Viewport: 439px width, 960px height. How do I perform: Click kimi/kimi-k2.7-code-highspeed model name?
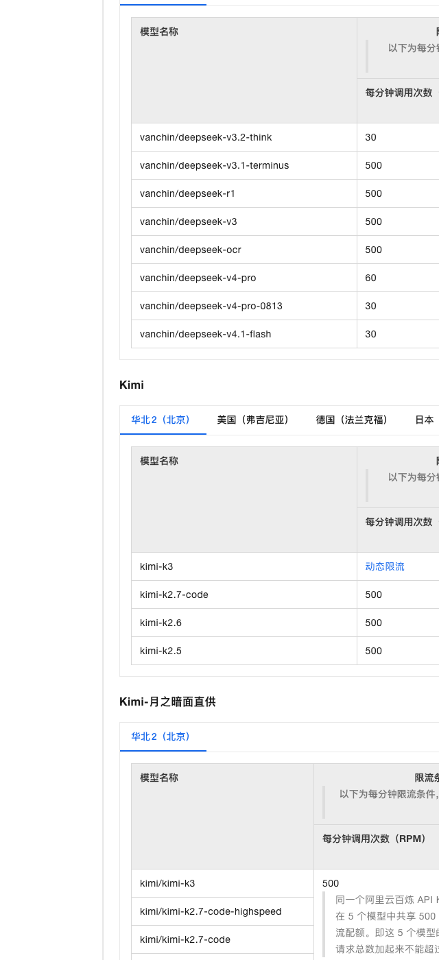pyautogui.click(x=211, y=911)
